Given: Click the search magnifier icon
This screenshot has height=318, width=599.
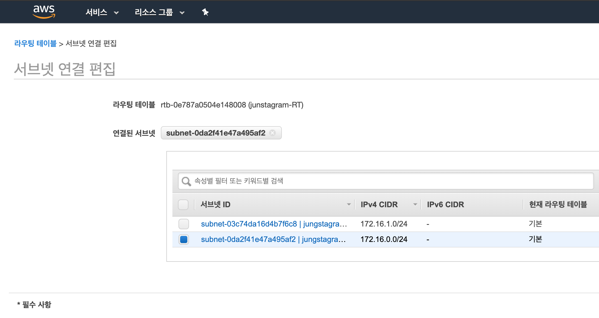Looking at the screenshot, I should point(186,181).
